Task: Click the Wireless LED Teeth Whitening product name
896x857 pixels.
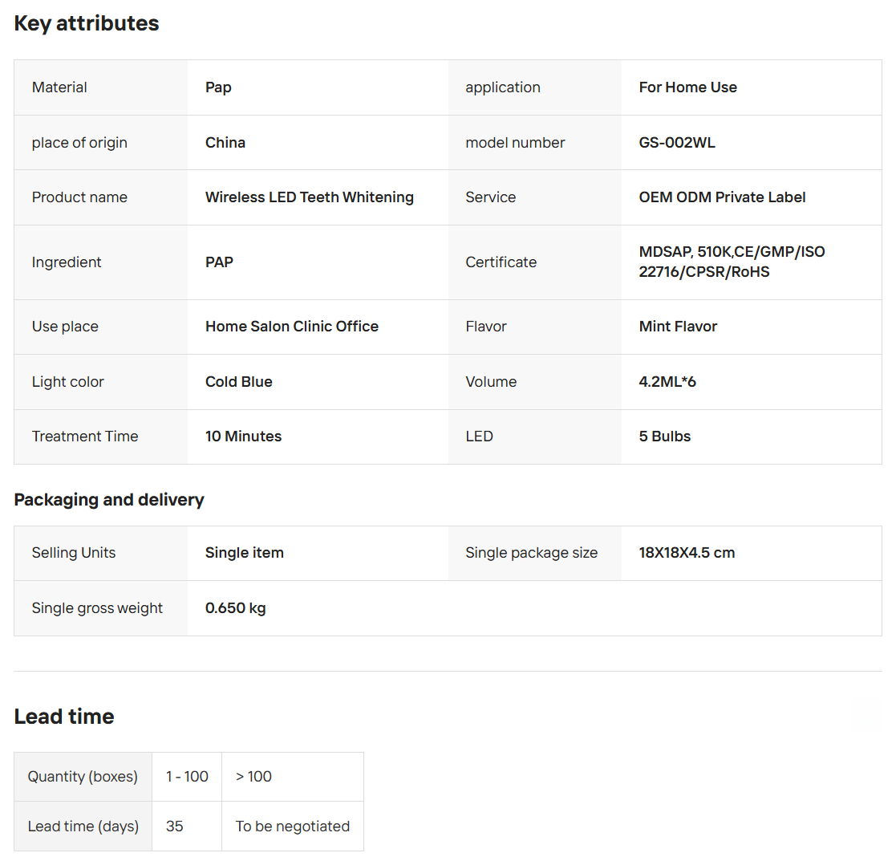Action: pos(309,197)
